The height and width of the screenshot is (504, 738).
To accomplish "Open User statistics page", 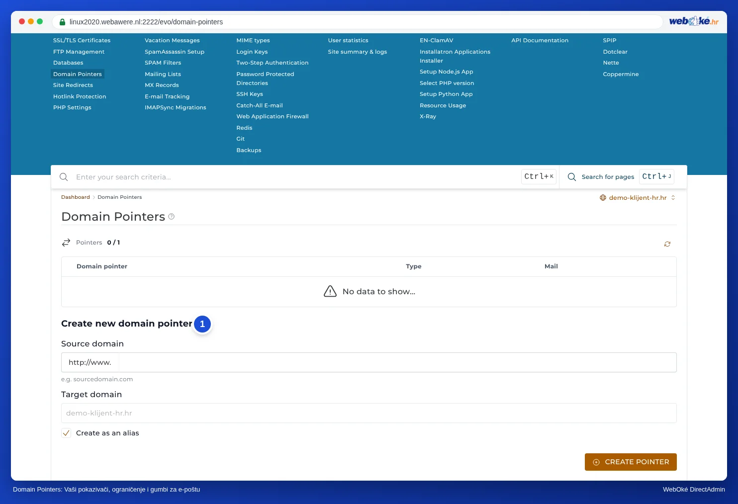I will 348,40.
